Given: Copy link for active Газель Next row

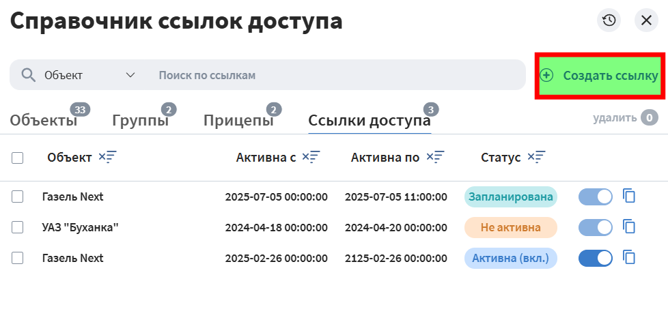Looking at the screenshot, I should pos(629,258).
